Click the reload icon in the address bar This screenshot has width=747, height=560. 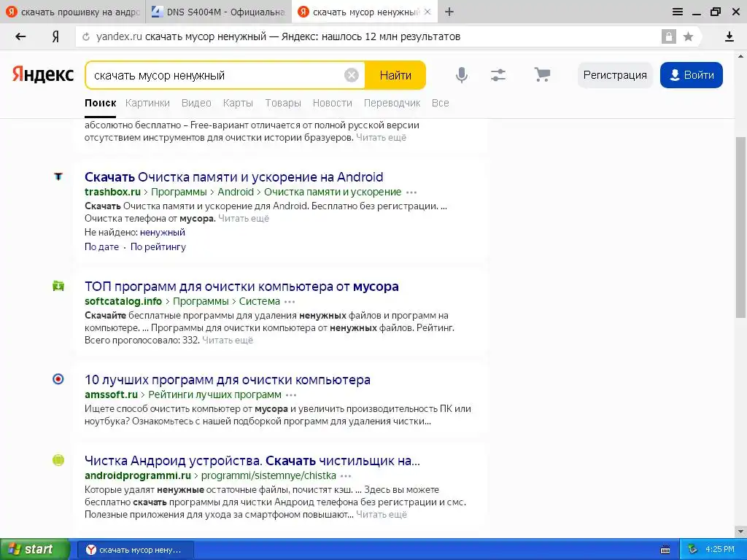coord(86,36)
